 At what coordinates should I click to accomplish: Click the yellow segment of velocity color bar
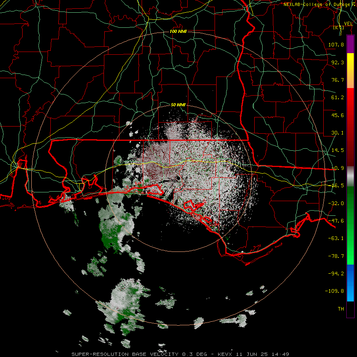[350, 71]
